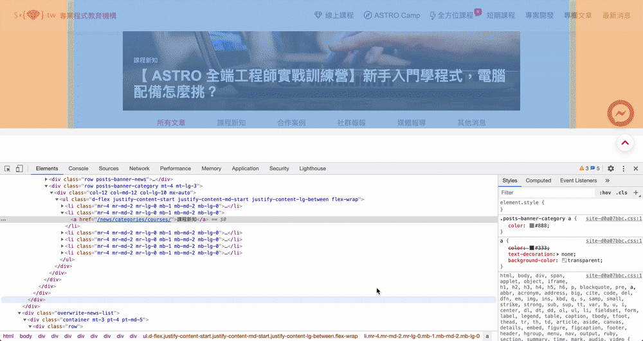Open site-d0a07bbc.css link for .posts-banner-category rule
643x341 pixels.
[x=614, y=218]
